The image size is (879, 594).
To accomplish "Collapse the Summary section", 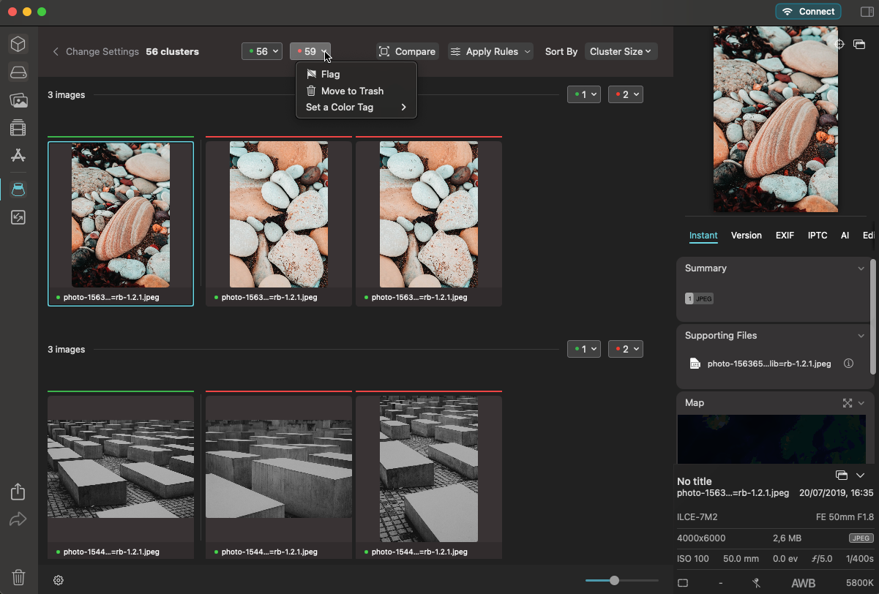I will pyautogui.click(x=861, y=268).
